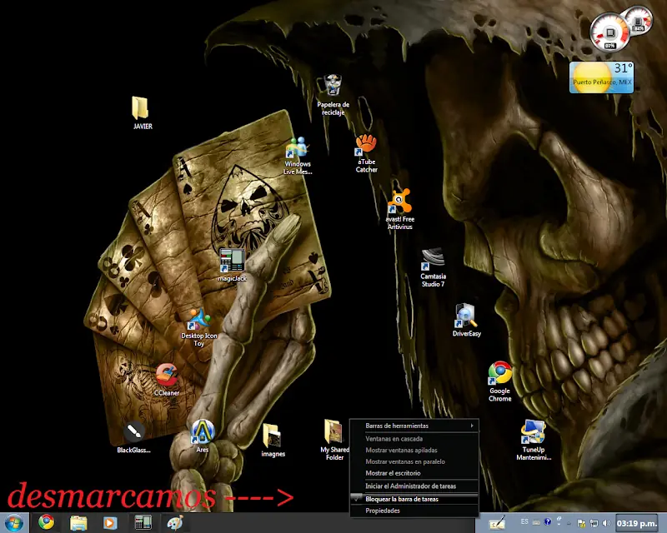The image size is (667, 533).
Task: Open language bar options dropdown
Action: pos(559,525)
